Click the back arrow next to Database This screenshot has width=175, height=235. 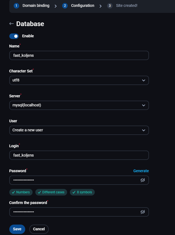12,24
